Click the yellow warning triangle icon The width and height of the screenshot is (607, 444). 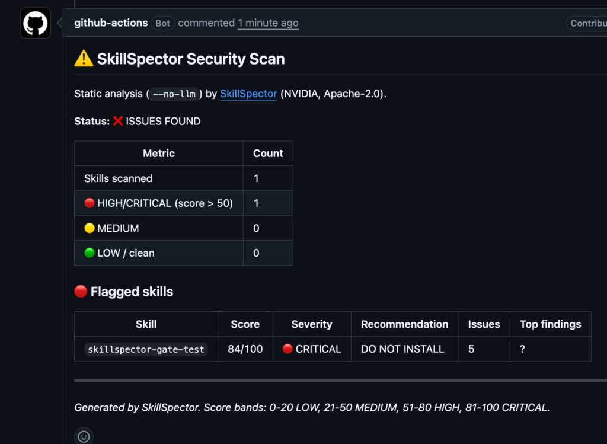[x=84, y=59]
